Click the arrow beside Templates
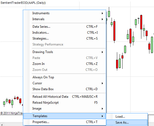Screen dimensions: 154x126 pyautogui.click(x=102, y=116)
